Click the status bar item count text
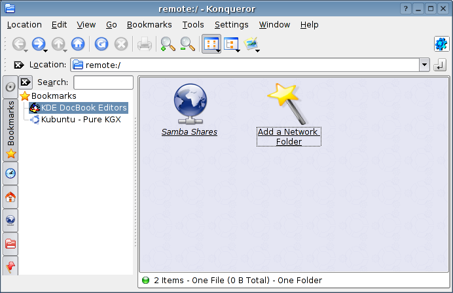 [238, 281]
